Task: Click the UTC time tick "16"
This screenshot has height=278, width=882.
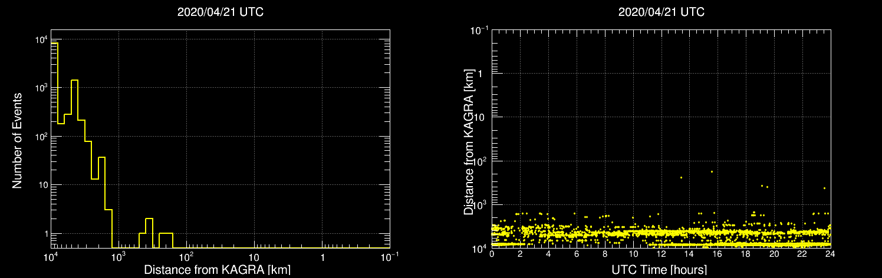Action: [718, 254]
